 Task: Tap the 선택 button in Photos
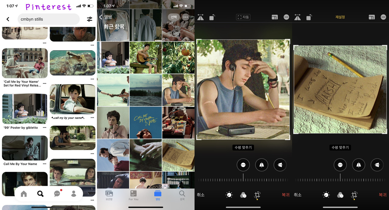click(174, 17)
